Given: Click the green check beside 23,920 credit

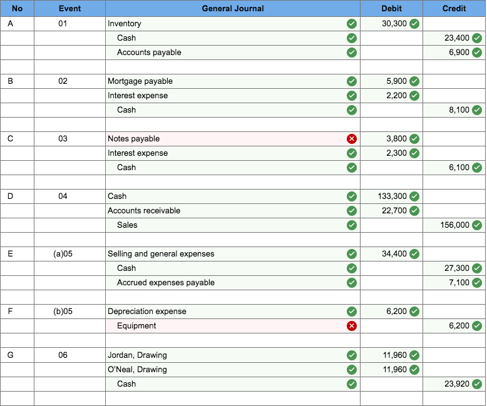Looking at the screenshot, I should pos(477,384).
